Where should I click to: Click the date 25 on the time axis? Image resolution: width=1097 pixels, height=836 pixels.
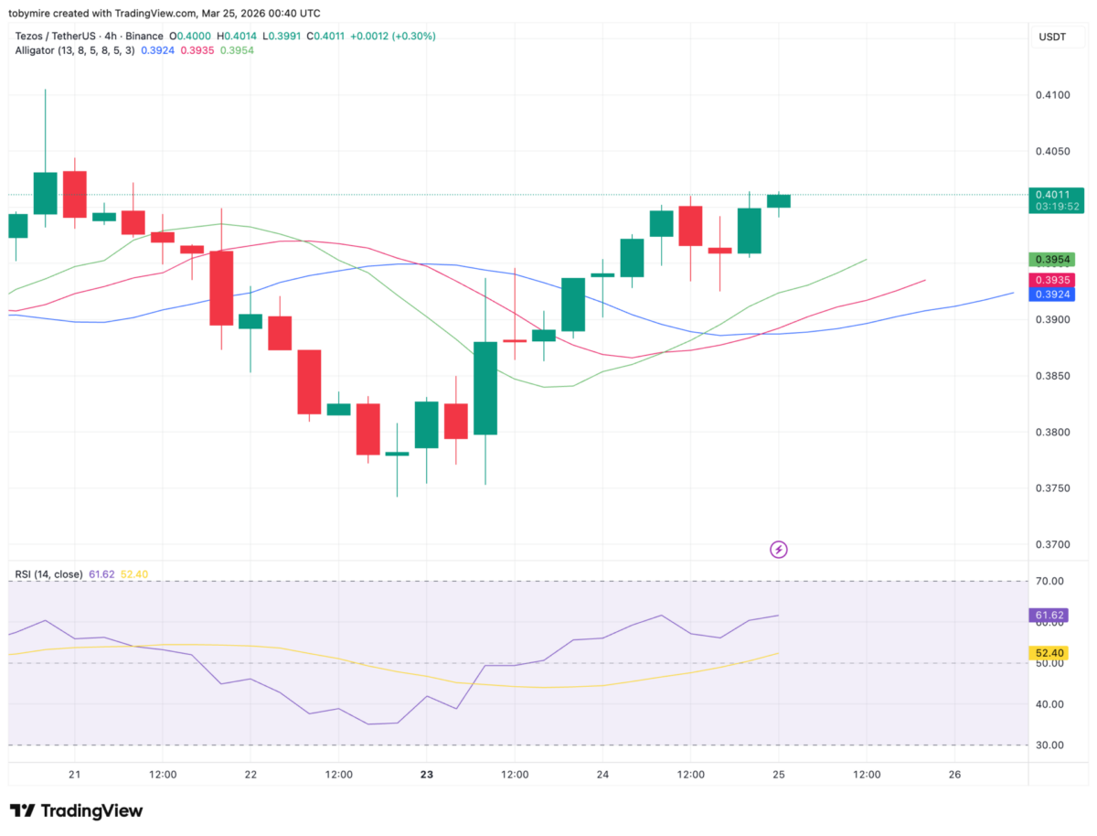point(779,775)
